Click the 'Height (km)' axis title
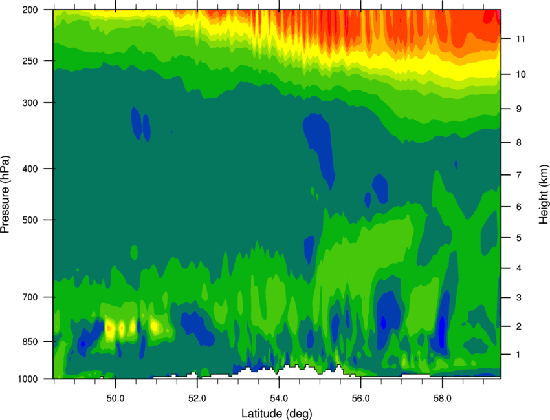This screenshot has width=550, height=420. point(544,194)
